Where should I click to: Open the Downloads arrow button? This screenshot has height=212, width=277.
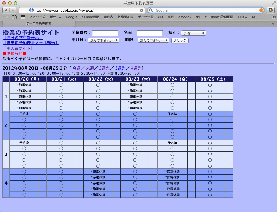(271, 10)
